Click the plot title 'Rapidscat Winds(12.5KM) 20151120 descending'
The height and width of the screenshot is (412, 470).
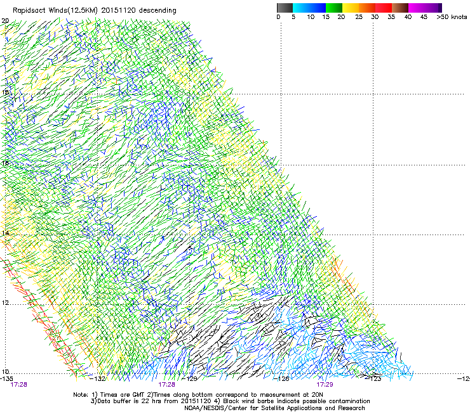95,11
